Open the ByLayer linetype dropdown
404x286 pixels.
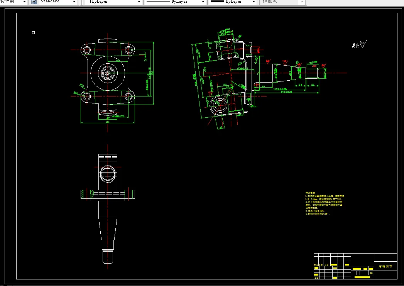pyautogui.click(x=203, y=2)
